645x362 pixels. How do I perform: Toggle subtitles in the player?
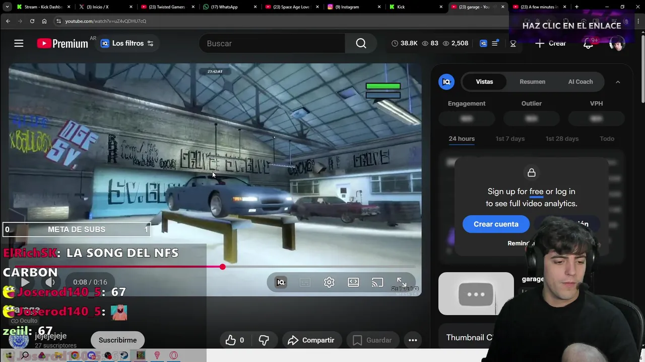(305, 282)
